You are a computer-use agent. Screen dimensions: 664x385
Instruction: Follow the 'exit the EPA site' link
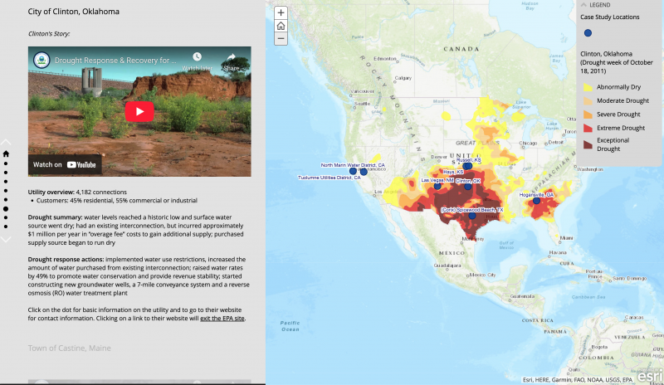coord(222,318)
